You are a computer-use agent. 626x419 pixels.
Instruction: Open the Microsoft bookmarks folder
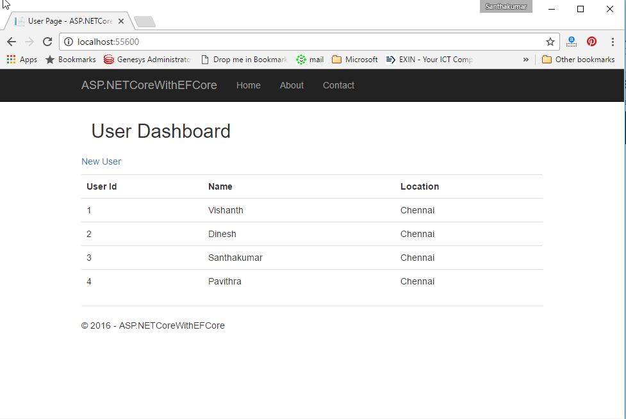(354, 59)
